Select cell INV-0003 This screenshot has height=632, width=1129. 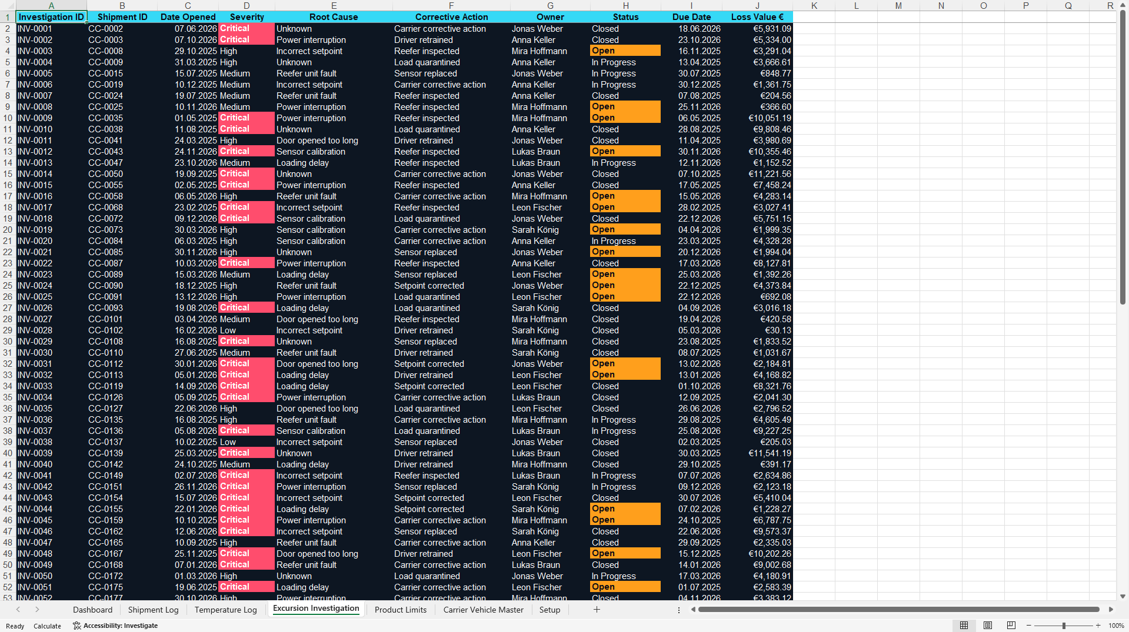[x=51, y=51]
